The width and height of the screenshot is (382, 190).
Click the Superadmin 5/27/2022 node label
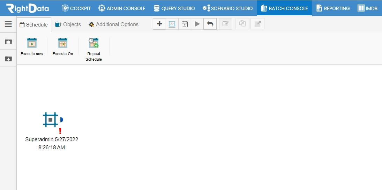click(52, 143)
